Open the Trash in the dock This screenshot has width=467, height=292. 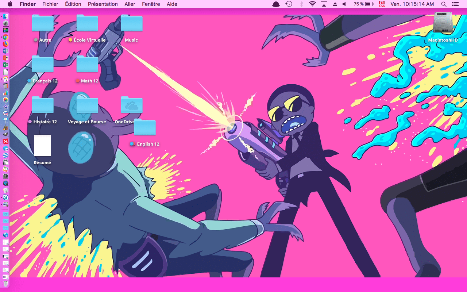click(x=5, y=283)
